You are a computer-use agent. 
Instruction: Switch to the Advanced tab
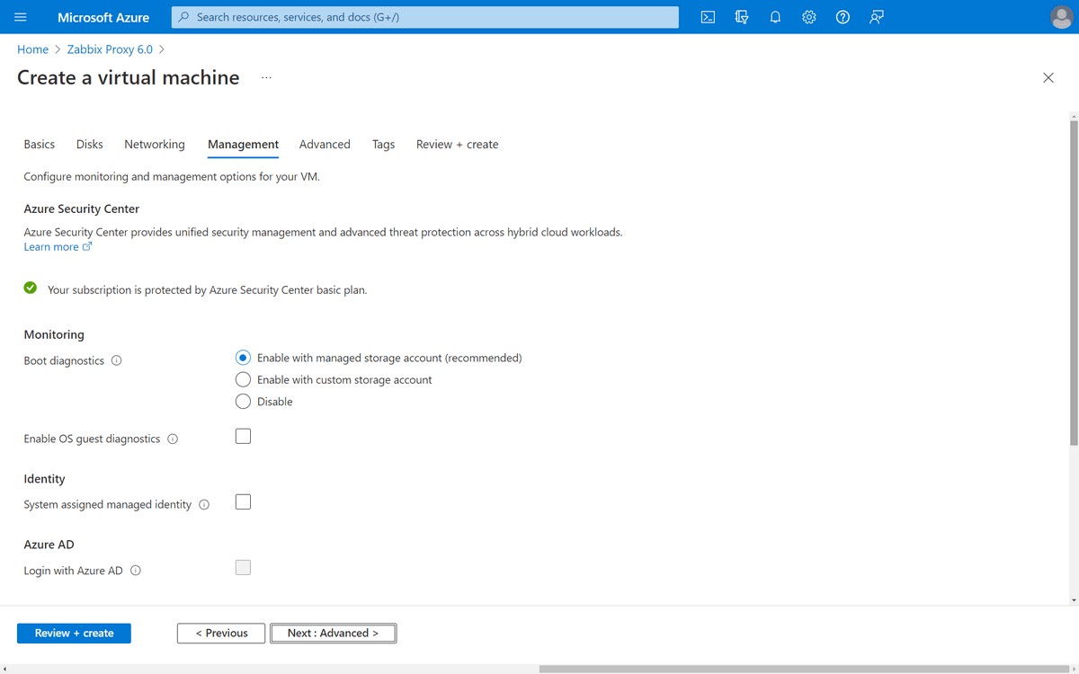pos(325,144)
